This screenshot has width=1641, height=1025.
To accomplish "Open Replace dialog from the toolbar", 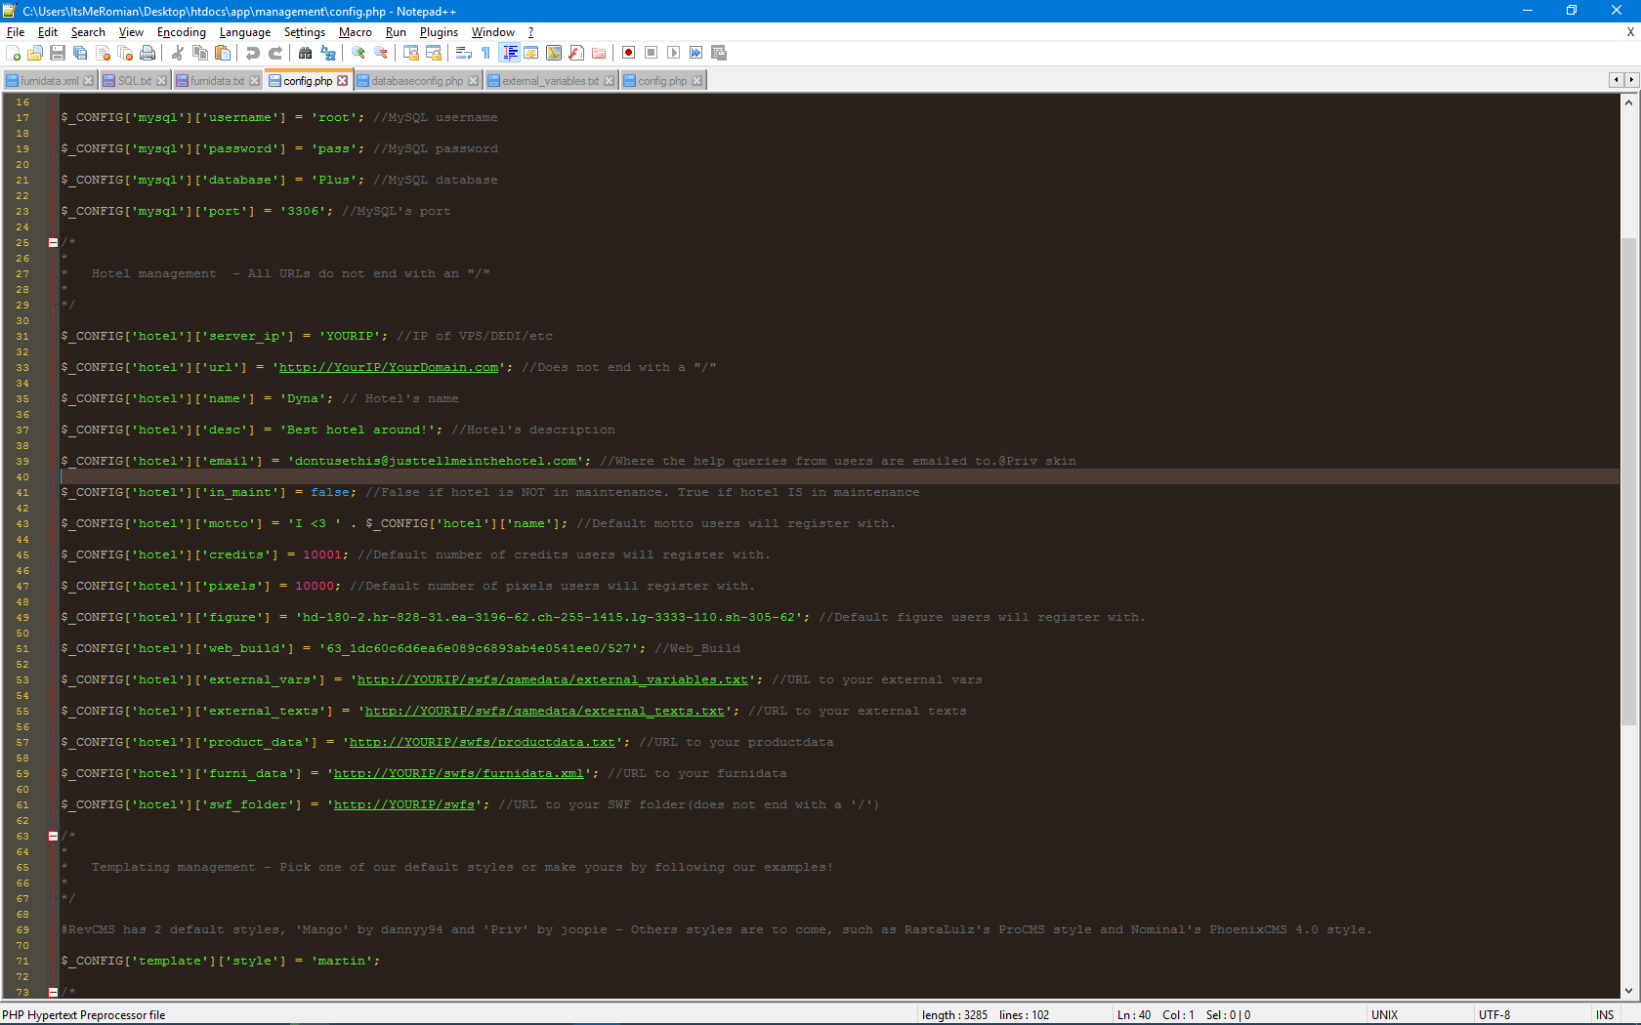I will [x=328, y=53].
